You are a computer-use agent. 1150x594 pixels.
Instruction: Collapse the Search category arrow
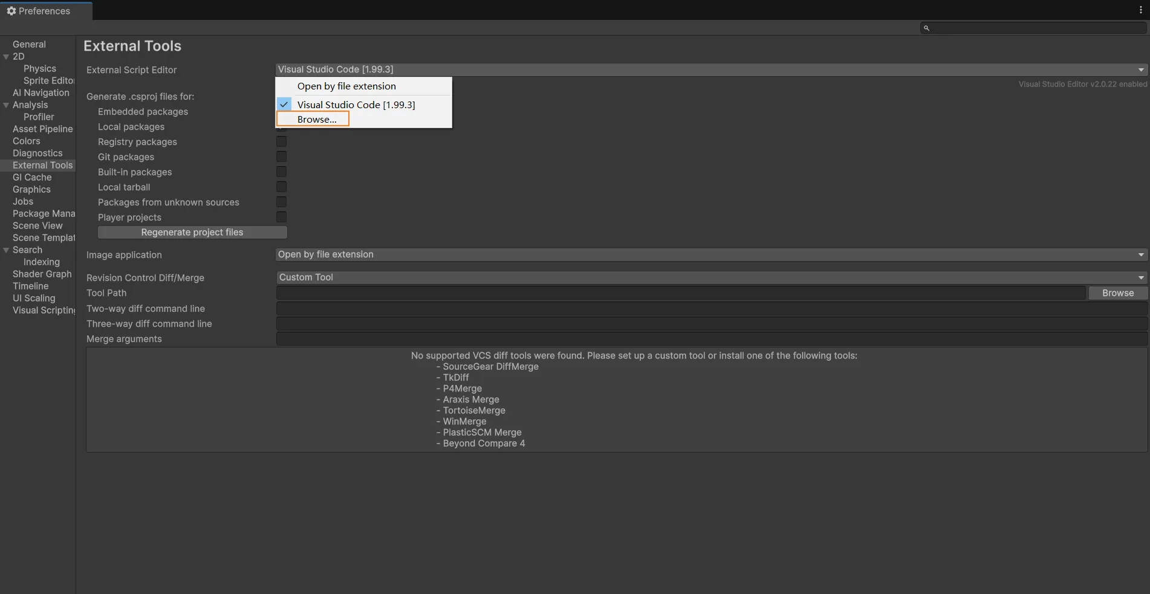6,250
